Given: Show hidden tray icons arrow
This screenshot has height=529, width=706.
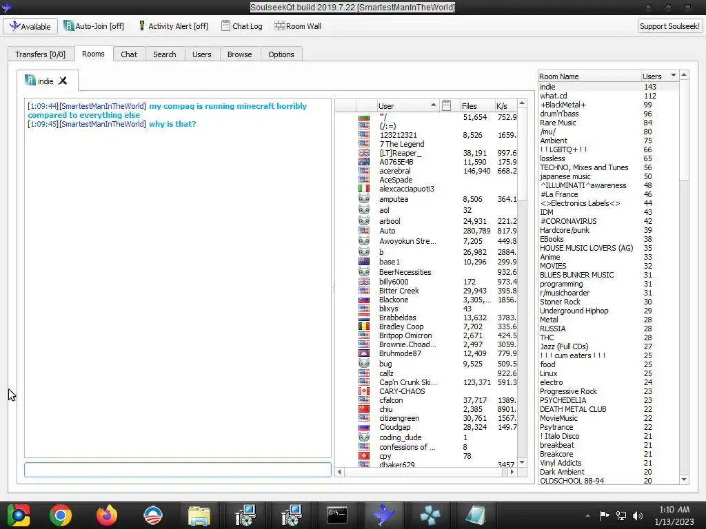Looking at the screenshot, I should (x=587, y=516).
